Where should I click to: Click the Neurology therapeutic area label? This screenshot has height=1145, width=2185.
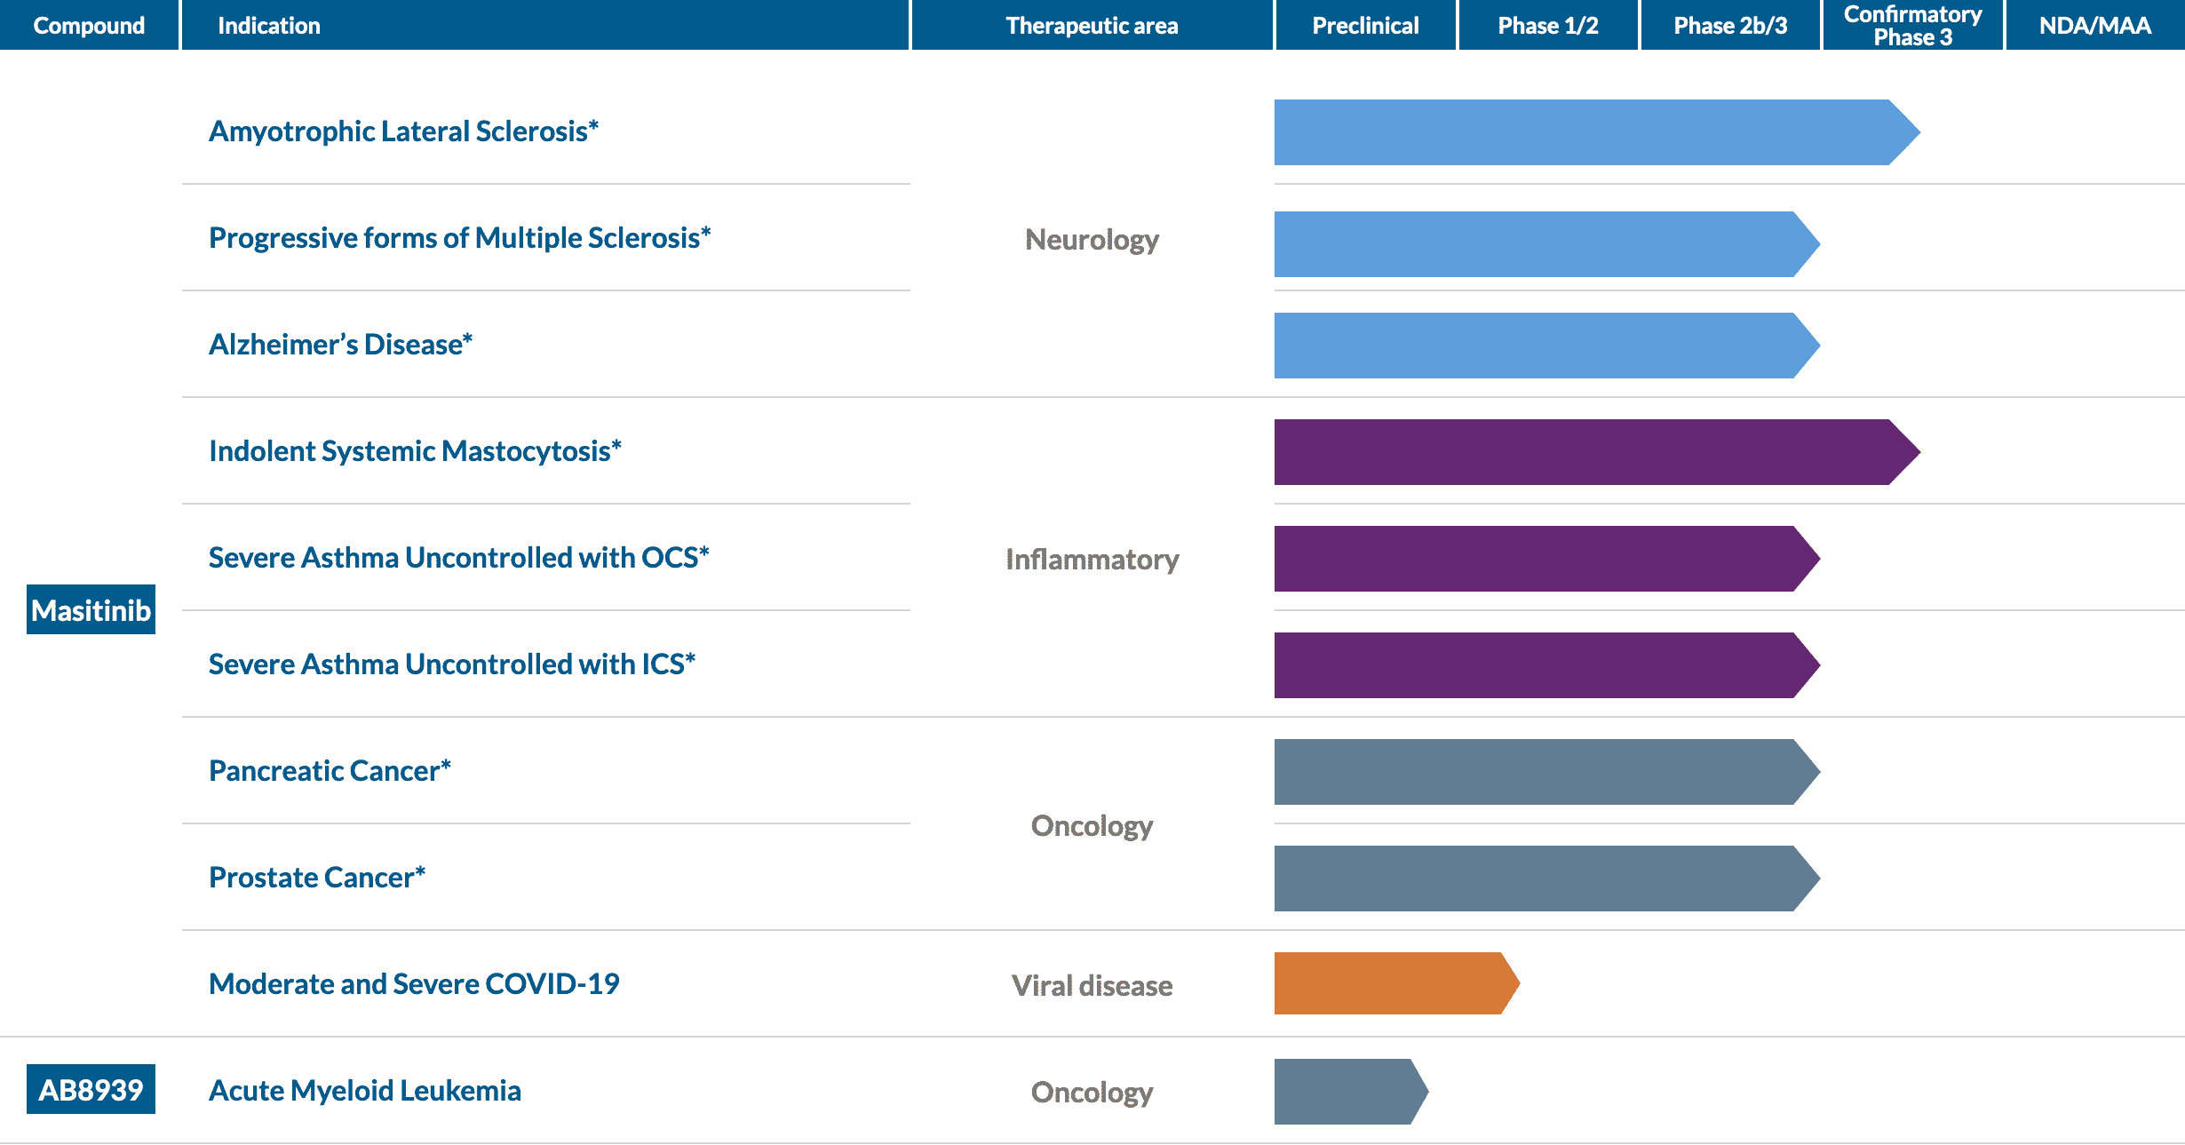tap(1092, 240)
